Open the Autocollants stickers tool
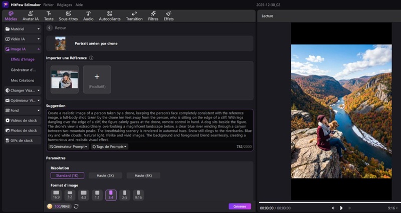This screenshot has width=401, height=213. [109, 15]
